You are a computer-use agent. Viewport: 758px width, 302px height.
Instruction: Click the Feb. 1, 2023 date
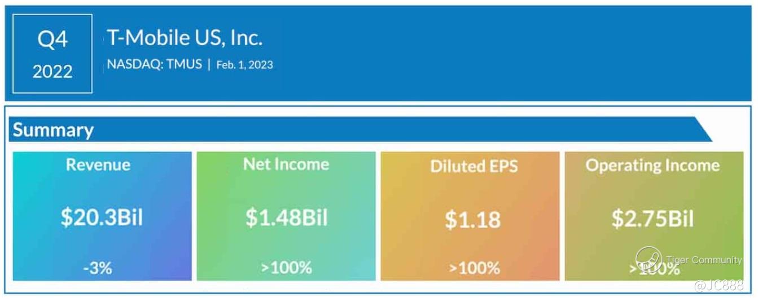click(244, 65)
